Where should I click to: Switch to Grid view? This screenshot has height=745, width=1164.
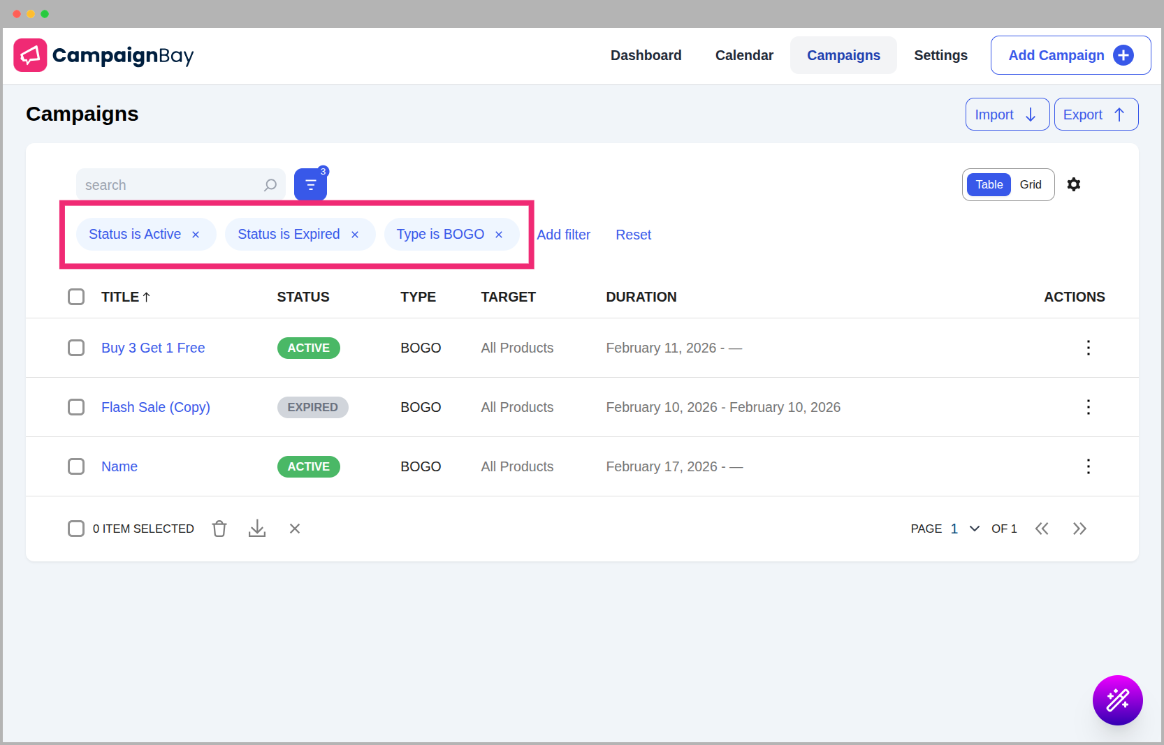[x=1030, y=184]
